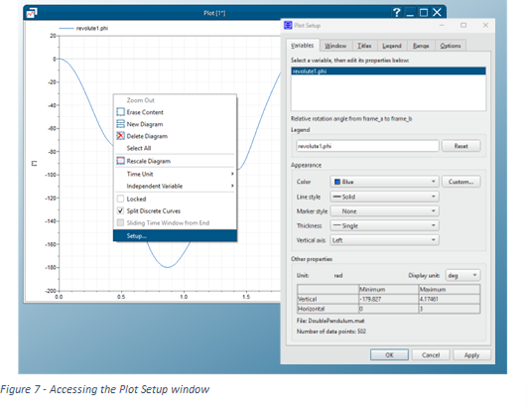Click the New Diagram icon in context menu

pos(120,124)
